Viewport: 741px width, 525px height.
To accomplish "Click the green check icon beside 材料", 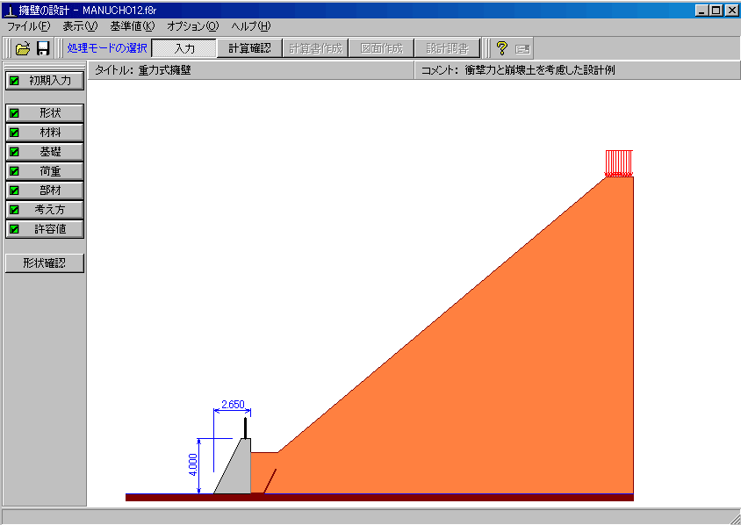I will [14, 133].
